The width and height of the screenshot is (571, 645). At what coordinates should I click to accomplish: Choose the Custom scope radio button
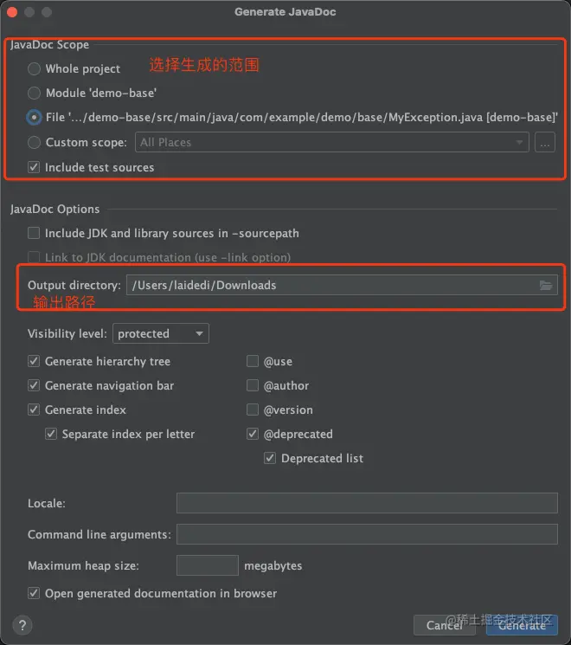point(35,143)
